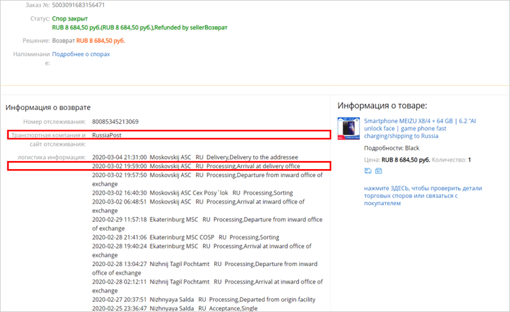Image resolution: width=510 pixels, height=312 pixels.
Task: Click the 'Информация о возврате' heading
Action: 48,108
